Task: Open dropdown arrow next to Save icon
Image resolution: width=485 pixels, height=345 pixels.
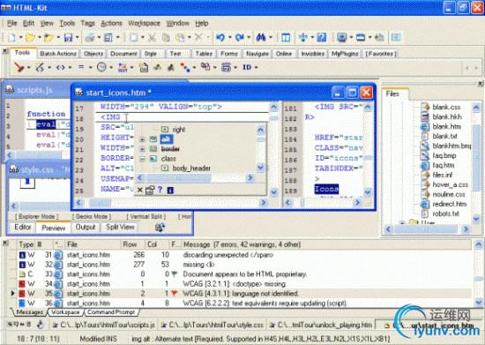Action: tap(77, 38)
